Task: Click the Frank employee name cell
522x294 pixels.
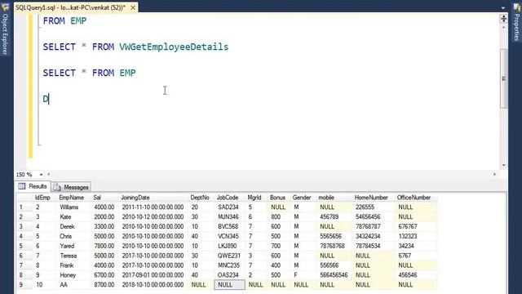Action: 74,265
